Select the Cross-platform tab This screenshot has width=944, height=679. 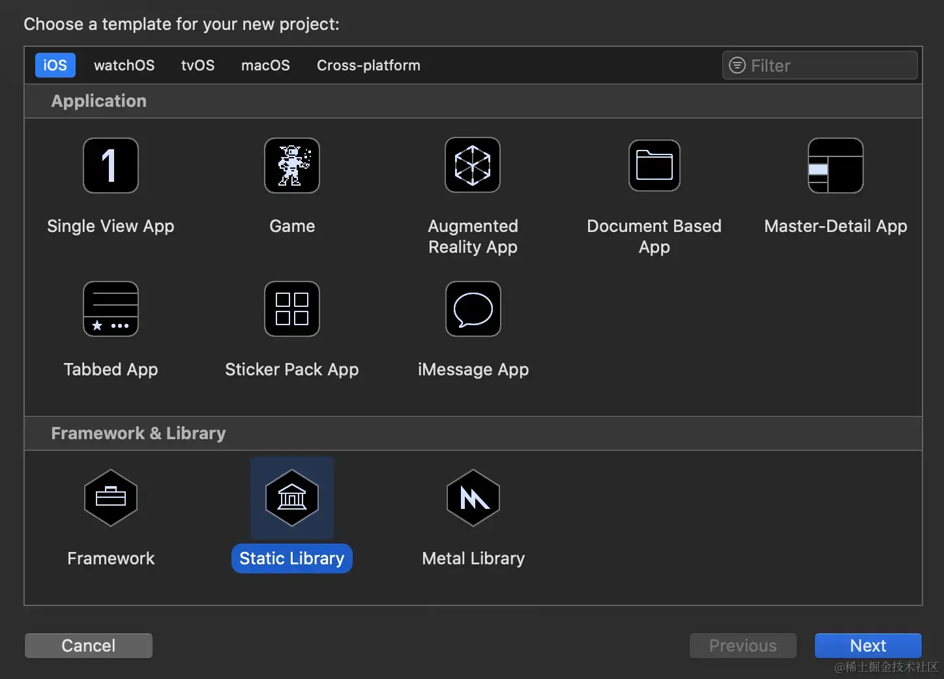tap(368, 65)
